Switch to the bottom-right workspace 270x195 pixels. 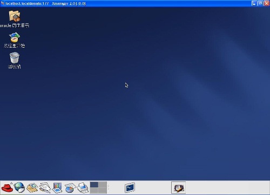[x=103, y=191]
